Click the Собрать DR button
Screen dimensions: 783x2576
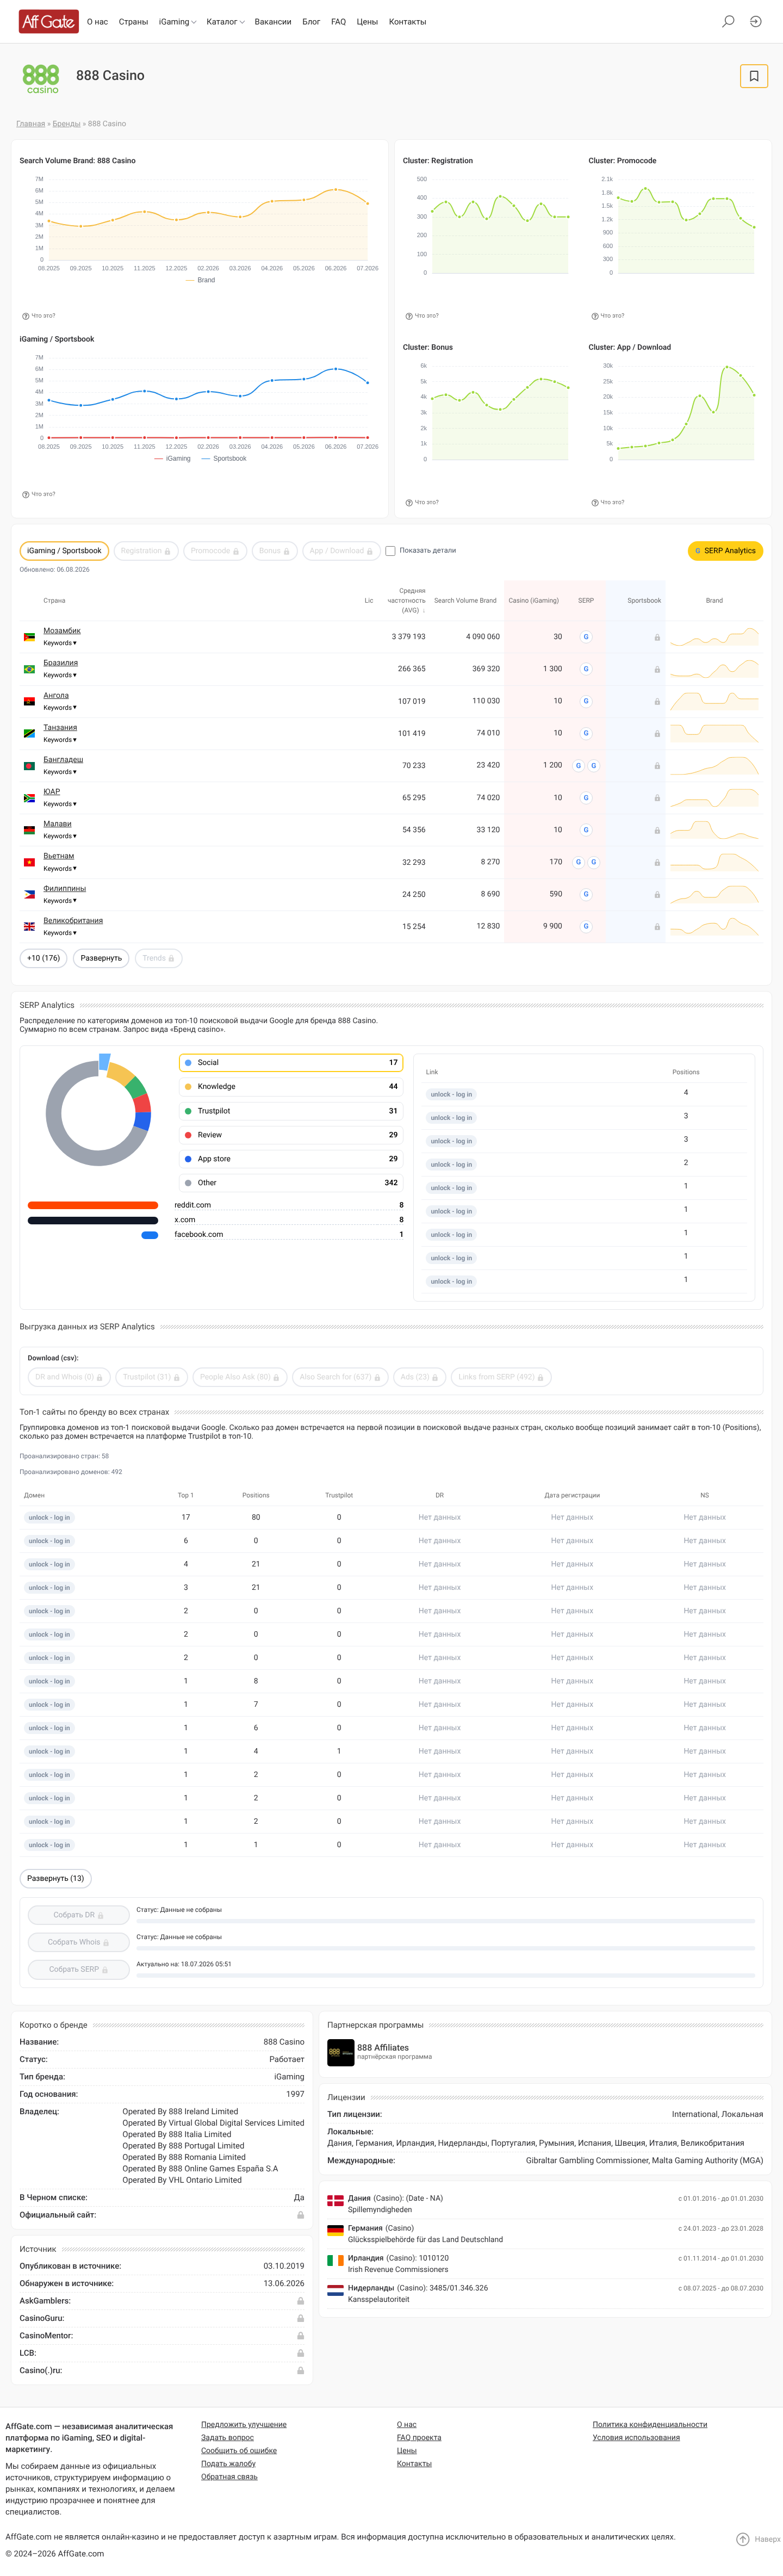[x=78, y=1915]
